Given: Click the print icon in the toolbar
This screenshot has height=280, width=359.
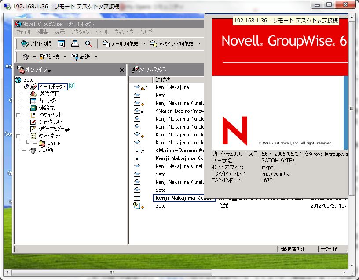Looking at the screenshot, I should pos(75,43).
